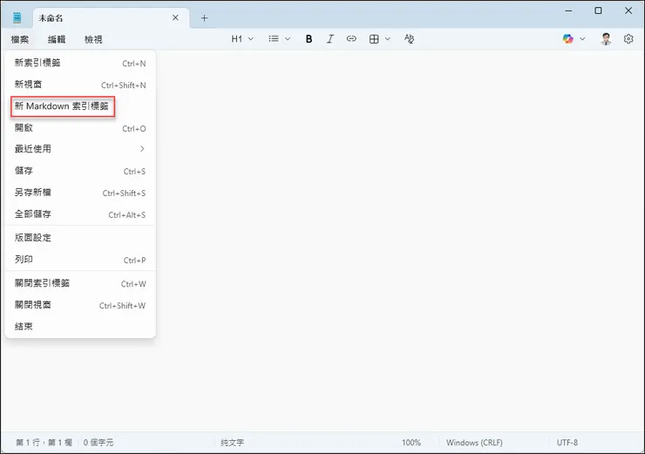Select 新索引標籤 menu entry

tap(80, 63)
